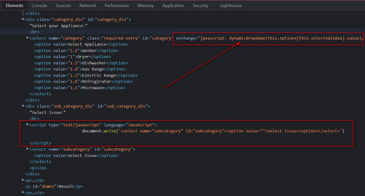365x196 pixels.
Task: Click the closing script tag
Action: point(40,143)
